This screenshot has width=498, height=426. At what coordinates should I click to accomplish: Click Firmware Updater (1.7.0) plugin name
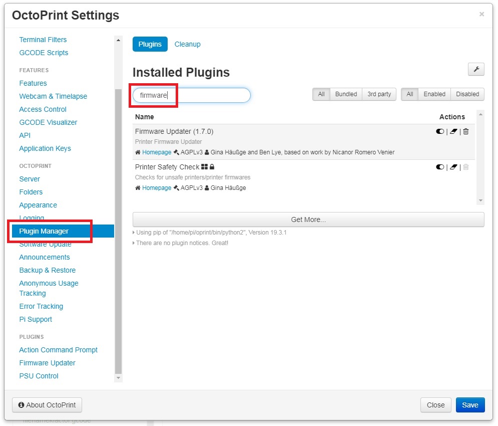coord(174,131)
